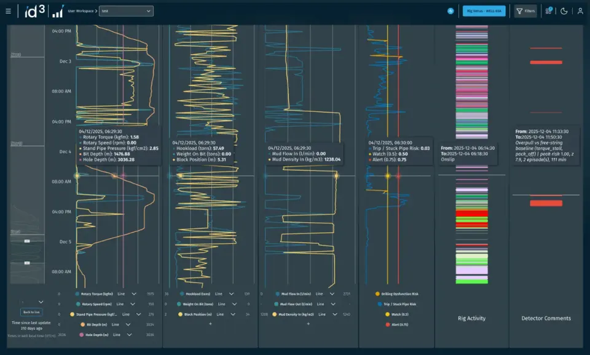Viewport: 590px width, 355px height.
Task: Click the Rig Venus - WELL-03A button
Action: (x=484, y=11)
